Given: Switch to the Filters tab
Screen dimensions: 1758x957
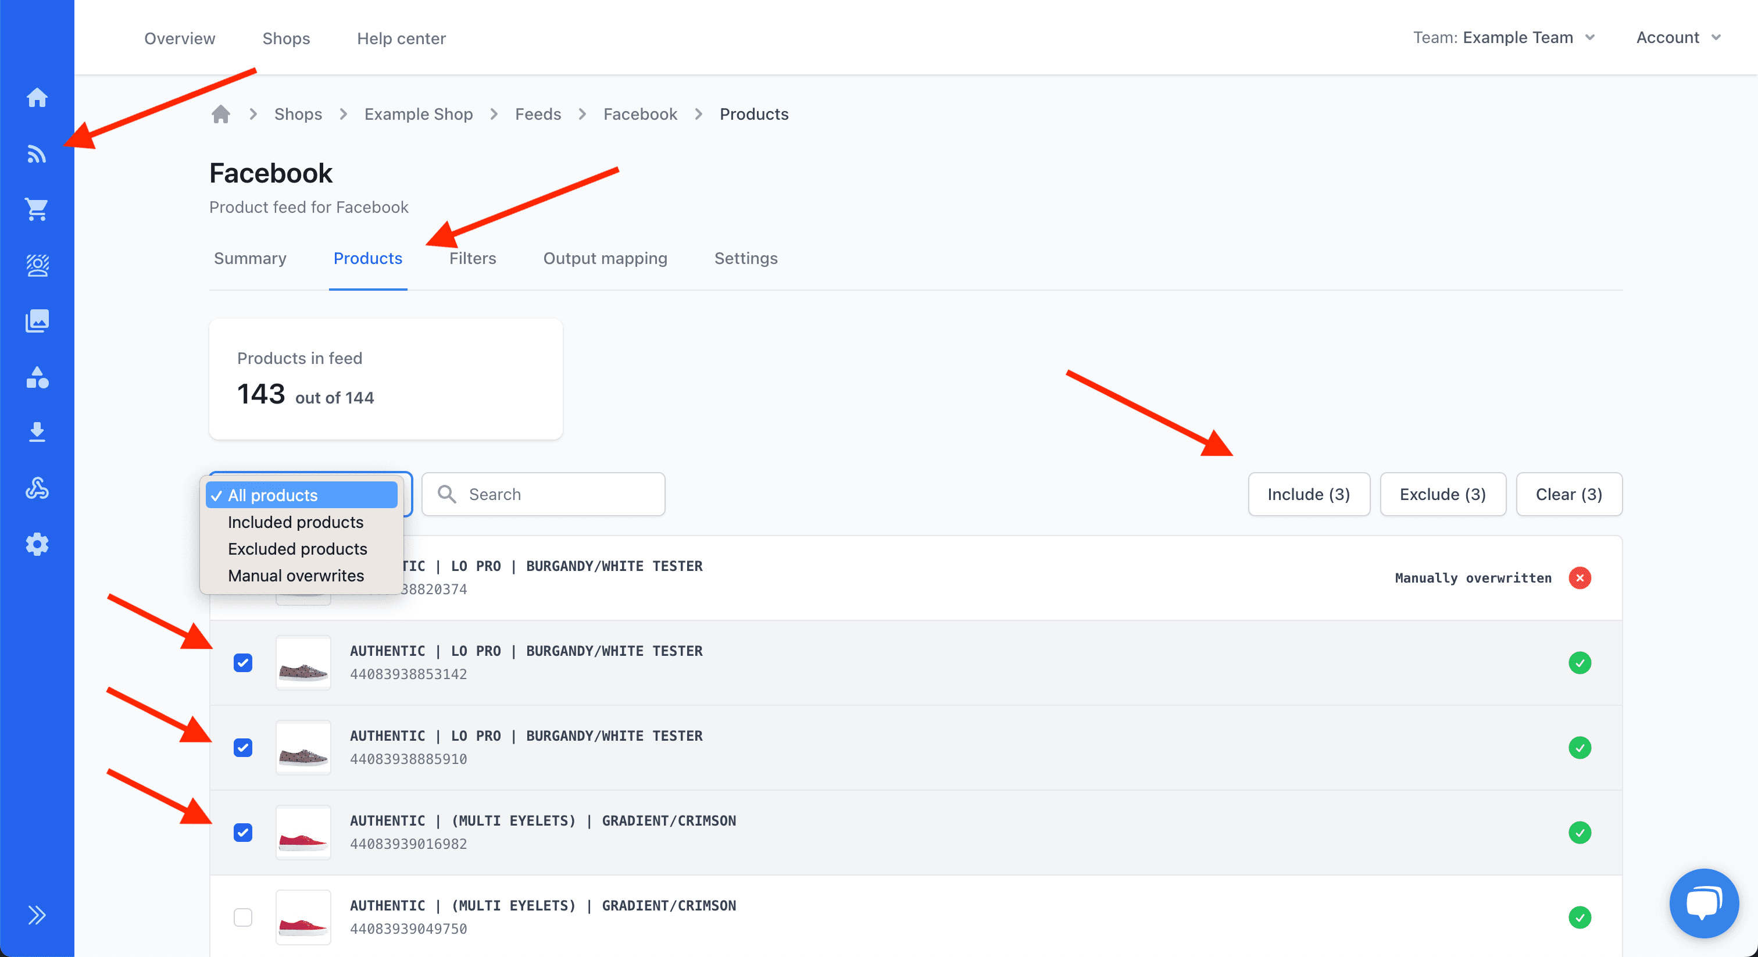Looking at the screenshot, I should click(472, 258).
